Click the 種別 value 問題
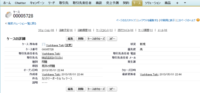 click(x=44, y=62)
